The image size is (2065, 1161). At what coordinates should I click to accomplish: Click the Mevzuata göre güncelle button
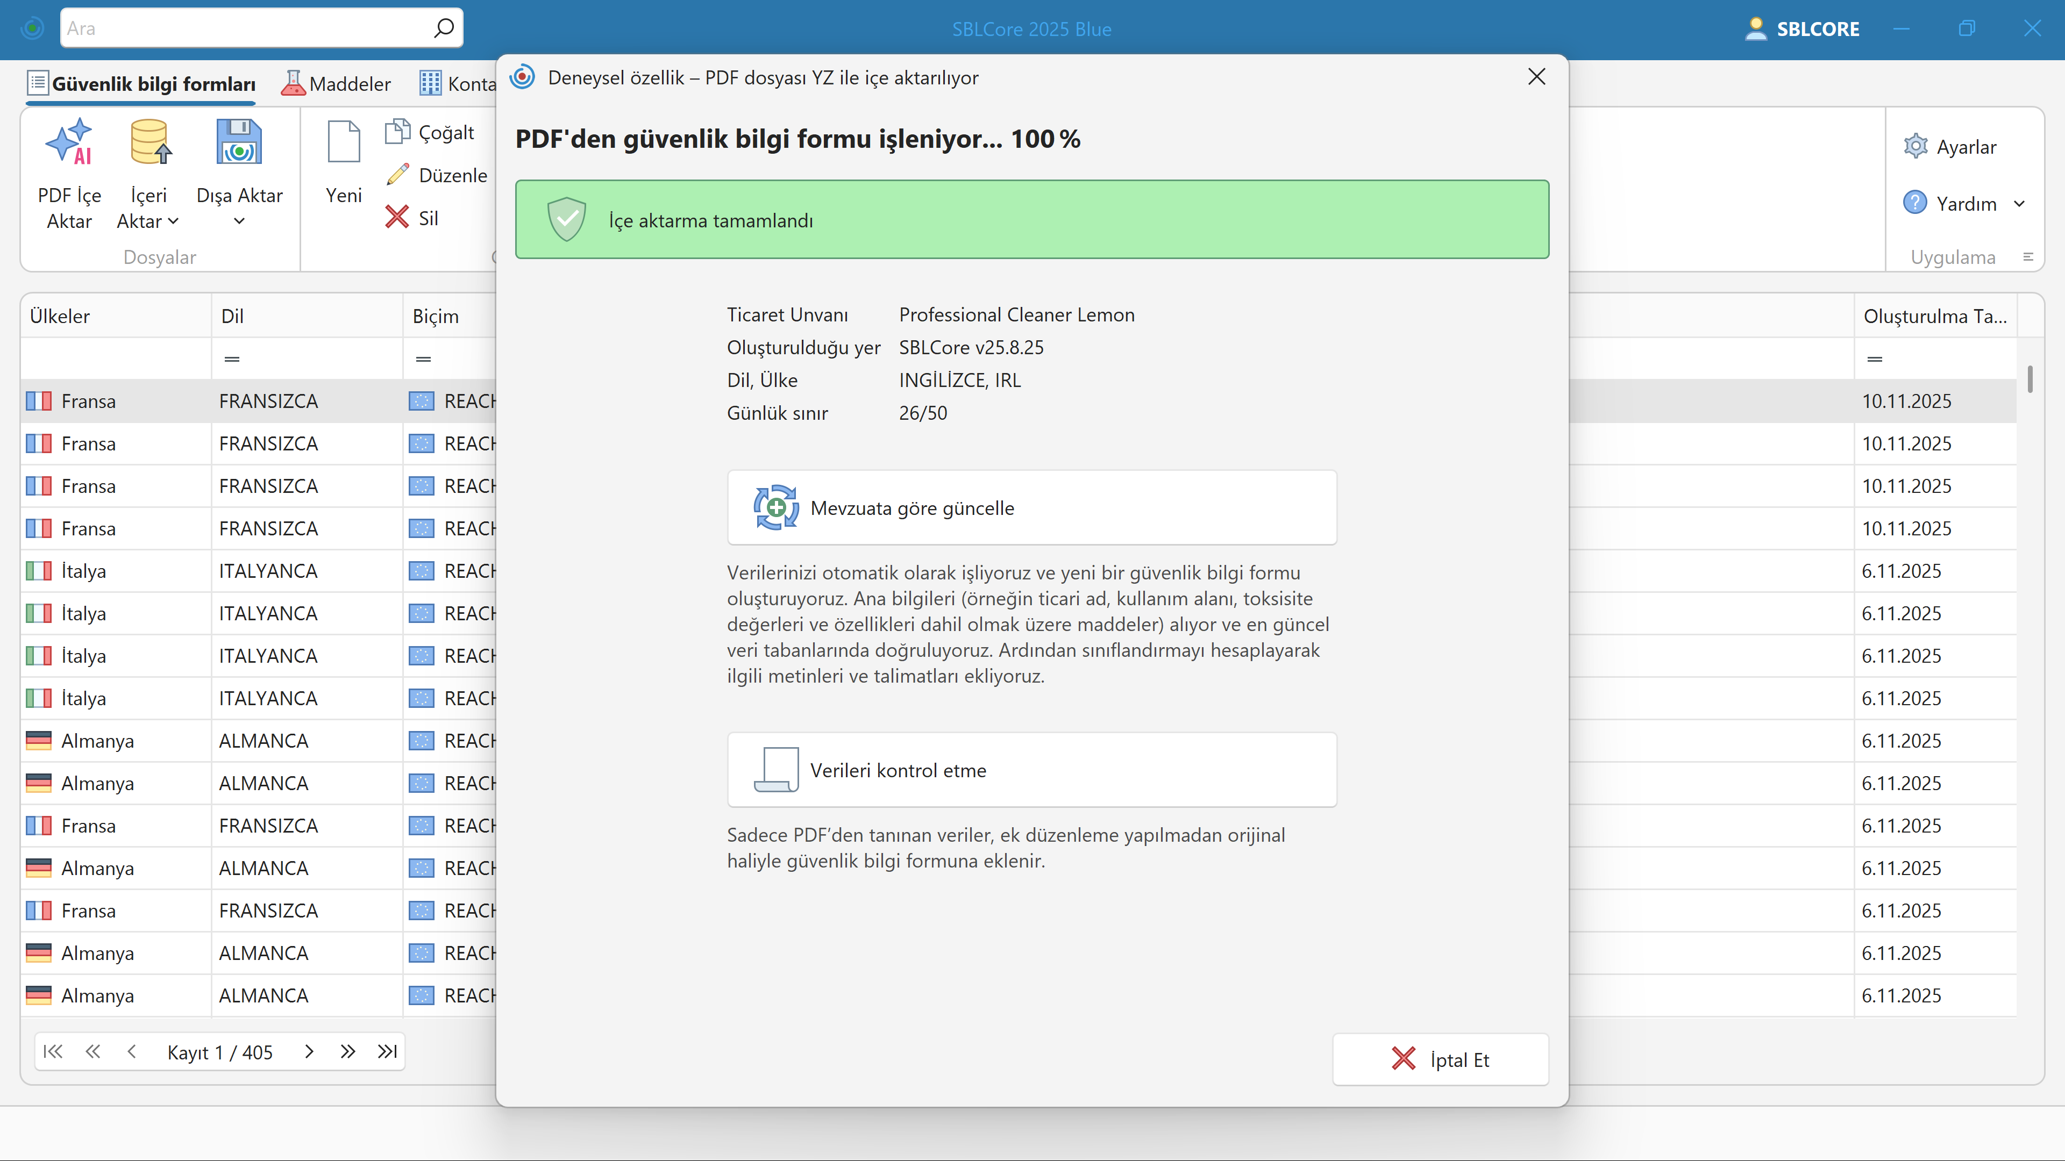tap(1032, 508)
